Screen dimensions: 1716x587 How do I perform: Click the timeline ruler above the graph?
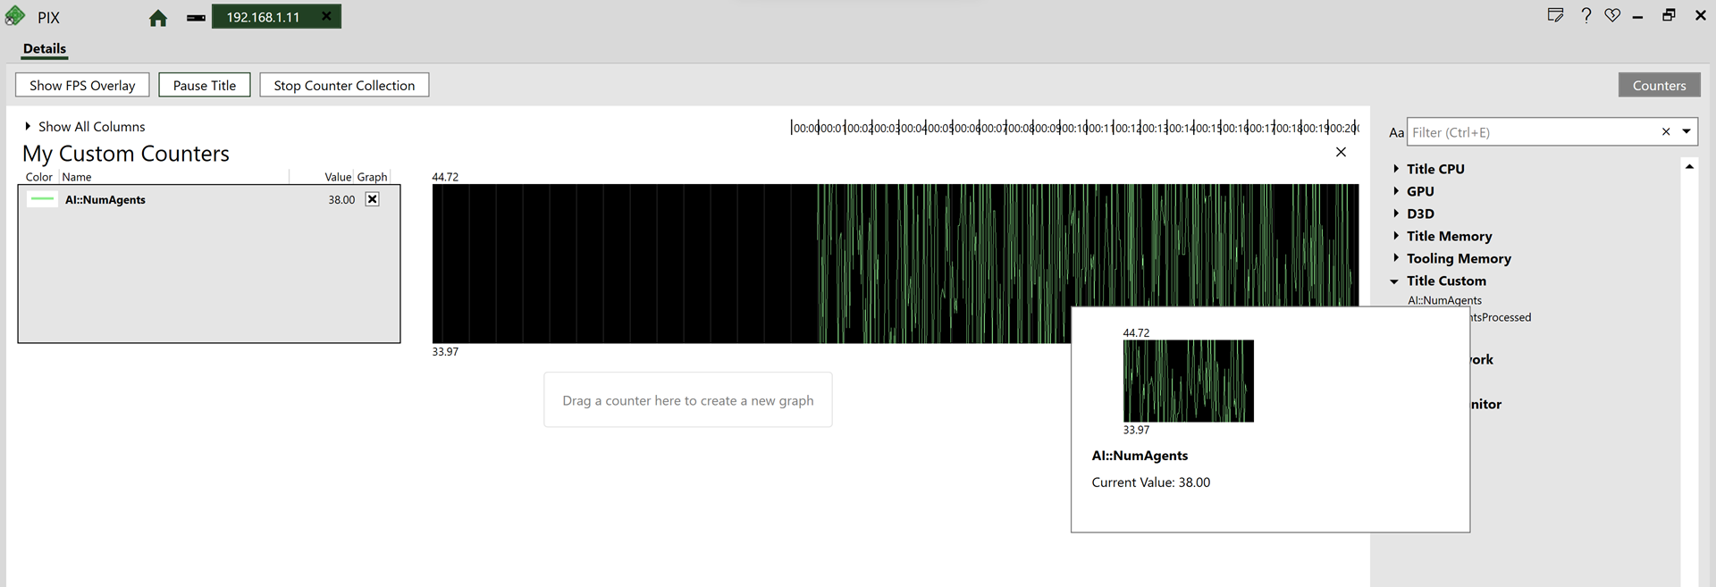(x=1074, y=128)
